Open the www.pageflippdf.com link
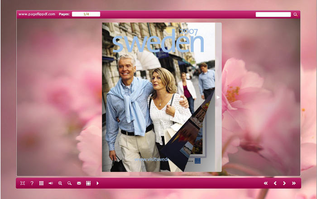The image size is (317, 199). (37, 14)
